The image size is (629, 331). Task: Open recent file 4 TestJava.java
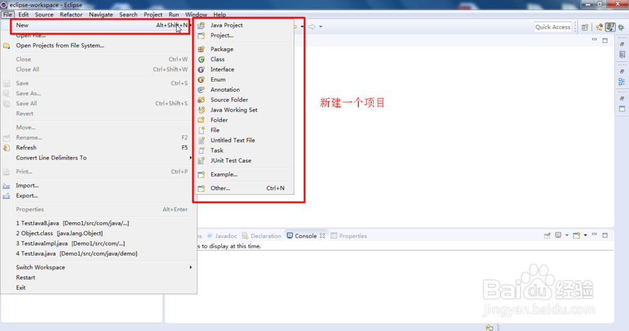[x=98, y=254]
